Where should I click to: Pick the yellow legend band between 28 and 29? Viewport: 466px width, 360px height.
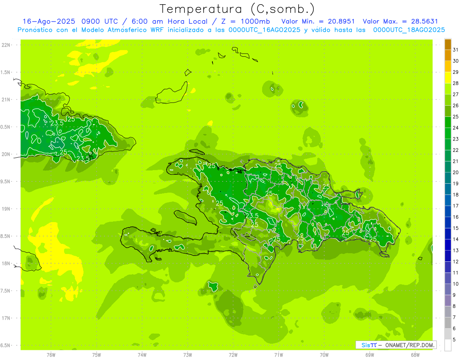point(448,78)
